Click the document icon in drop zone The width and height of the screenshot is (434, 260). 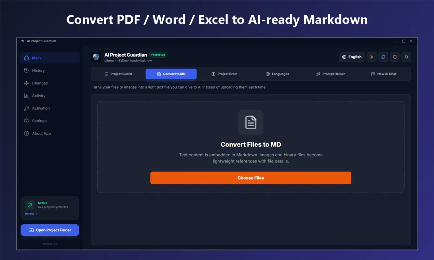click(x=251, y=122)
